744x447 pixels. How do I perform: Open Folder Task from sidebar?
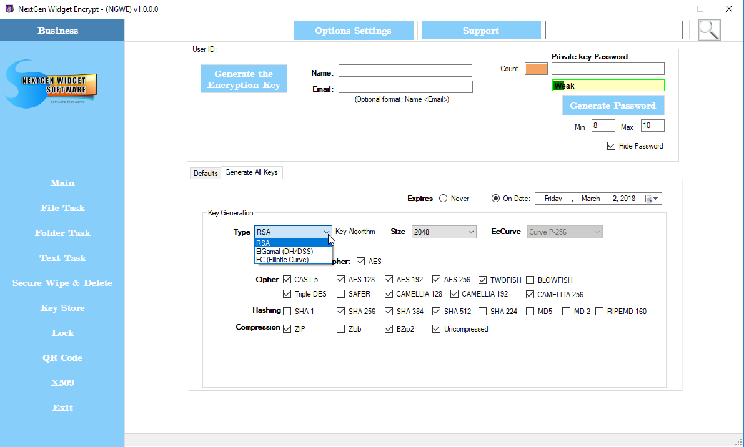coord(62,233)
